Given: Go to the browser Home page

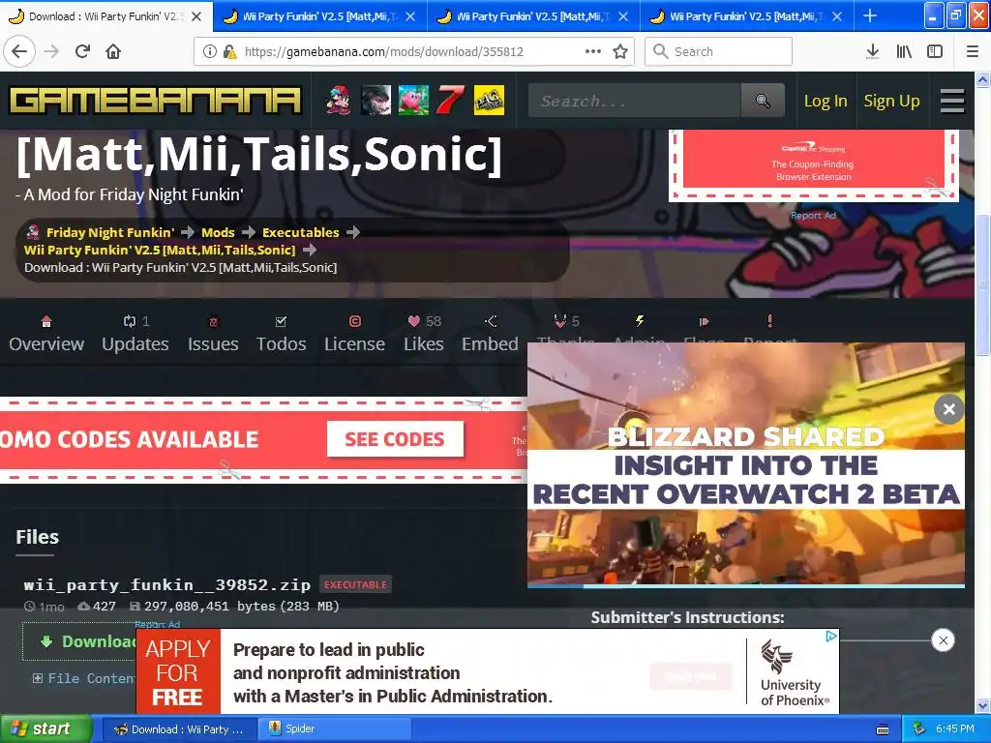Looking at the screenshot, I should 113,51.
